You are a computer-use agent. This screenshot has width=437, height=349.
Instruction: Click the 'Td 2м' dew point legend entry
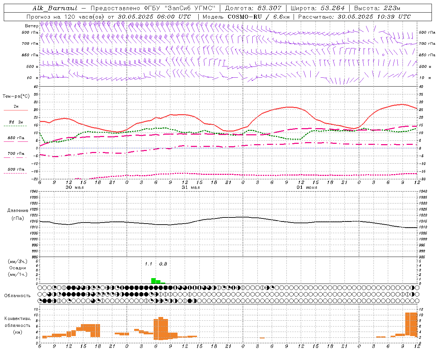[x=16, y=122]
